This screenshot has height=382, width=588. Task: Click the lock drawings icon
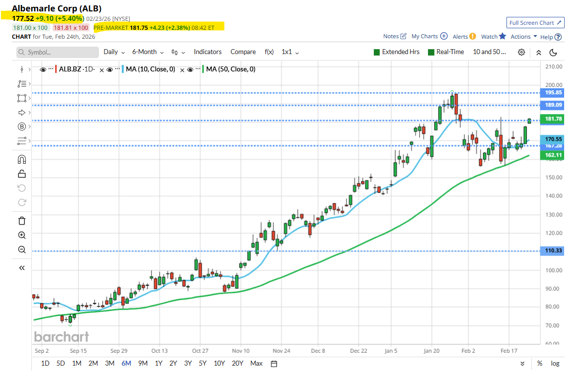click(x=21, y=174)
